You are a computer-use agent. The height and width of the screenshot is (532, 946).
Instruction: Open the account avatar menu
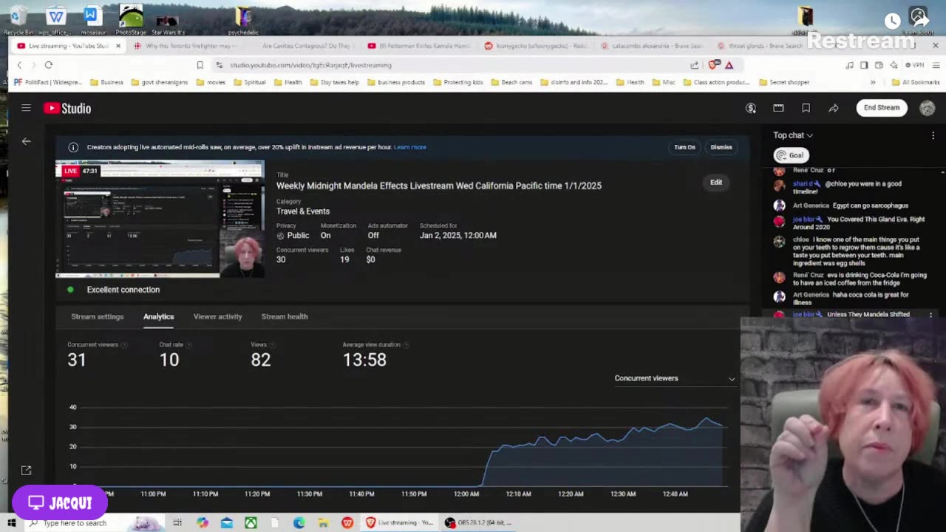point(927,108)
